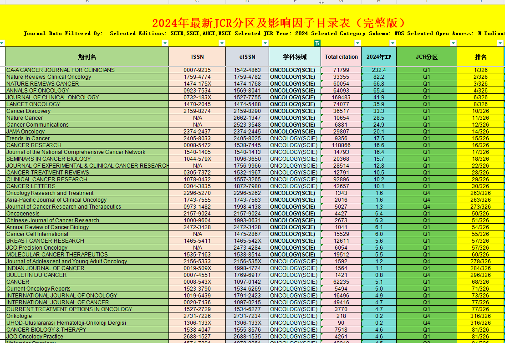
Task: Open the eISSN column filter dropdown
Action: pyautogui.click(x=265, y=43)
